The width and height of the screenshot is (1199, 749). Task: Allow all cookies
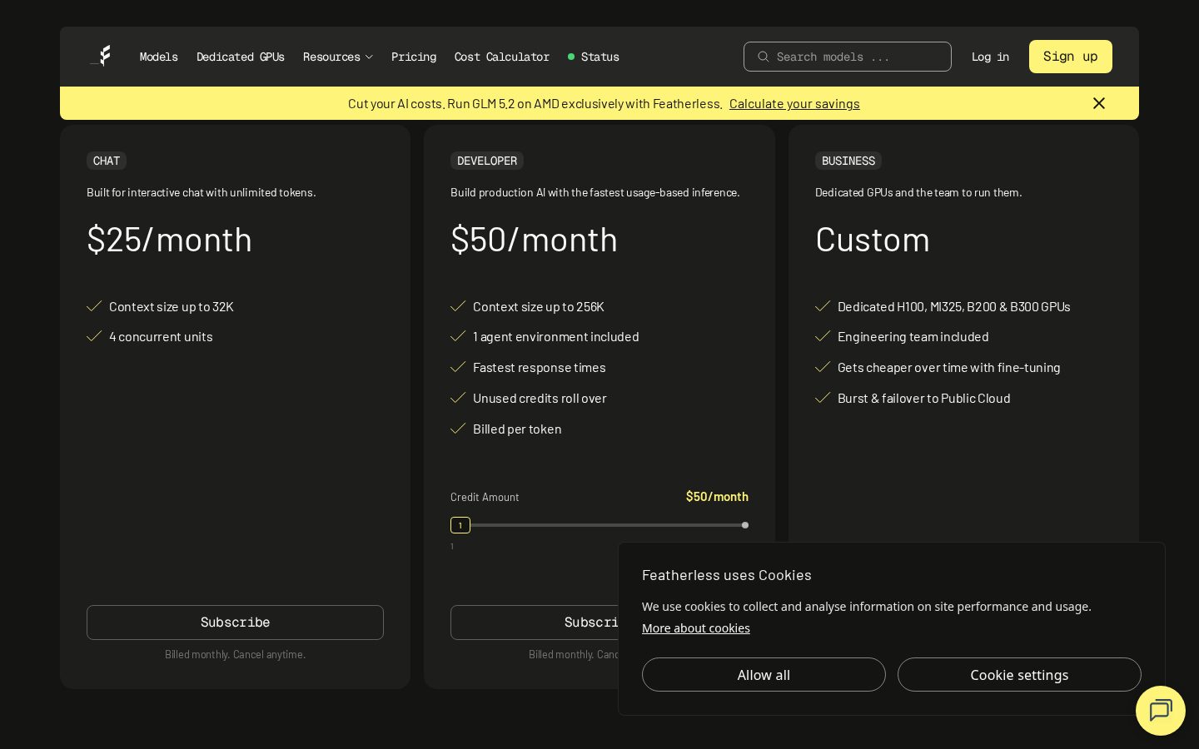[764, 675]
